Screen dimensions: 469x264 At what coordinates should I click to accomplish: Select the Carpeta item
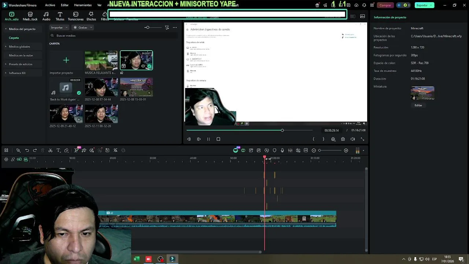pyautogui.click(x=14, y=38)
